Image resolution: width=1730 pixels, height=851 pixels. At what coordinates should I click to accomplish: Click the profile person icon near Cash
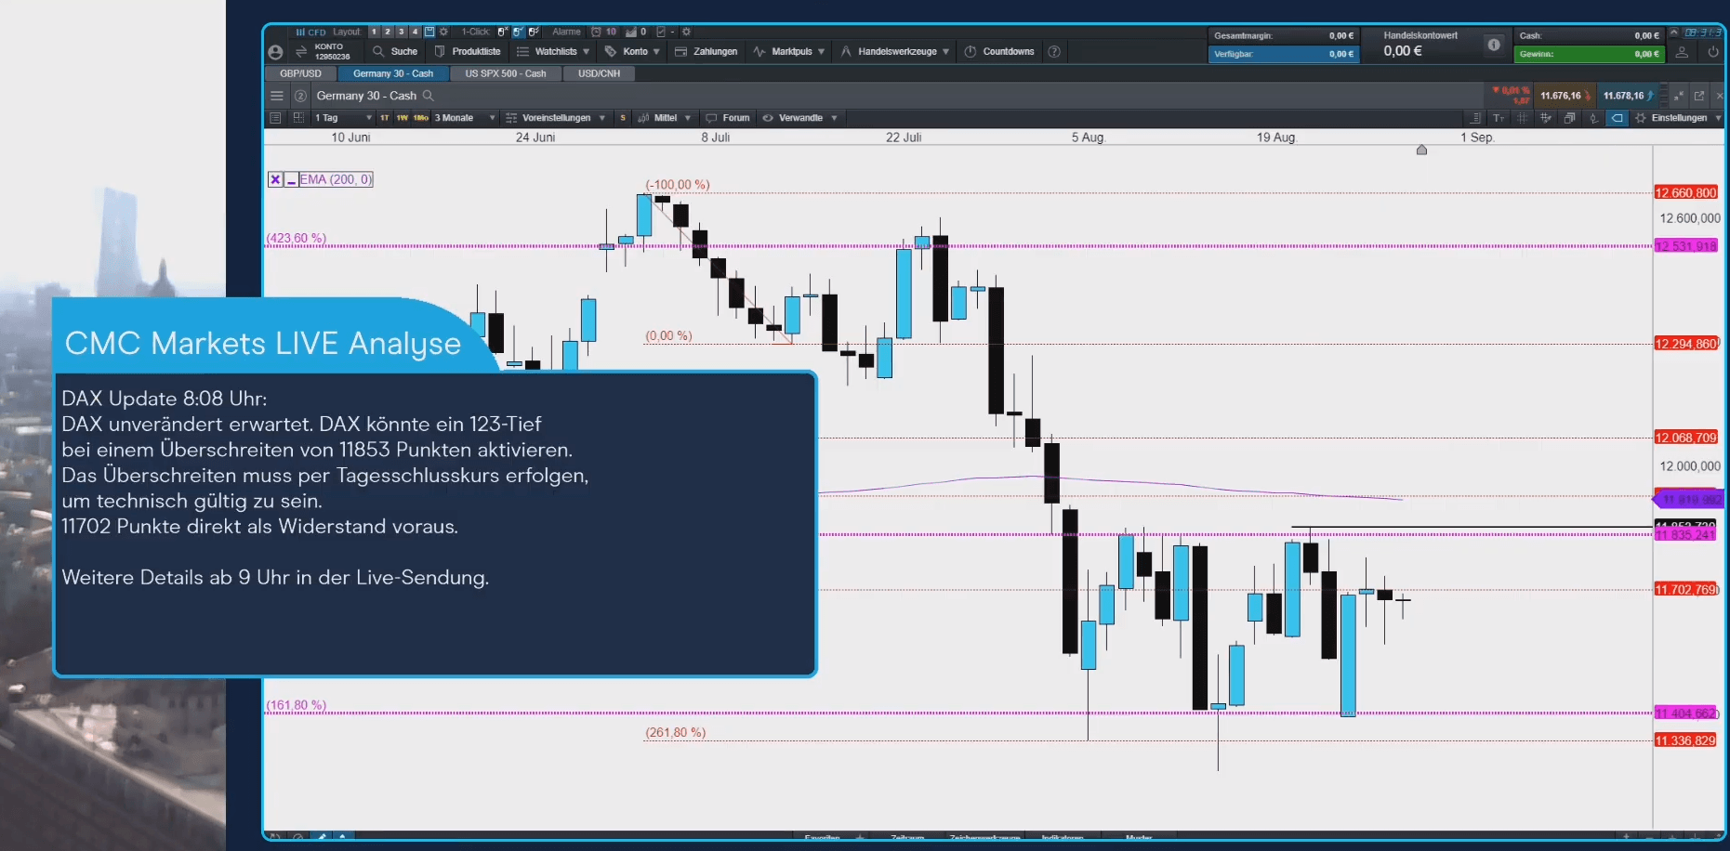pyautogui.click(x=1682, y=53)
